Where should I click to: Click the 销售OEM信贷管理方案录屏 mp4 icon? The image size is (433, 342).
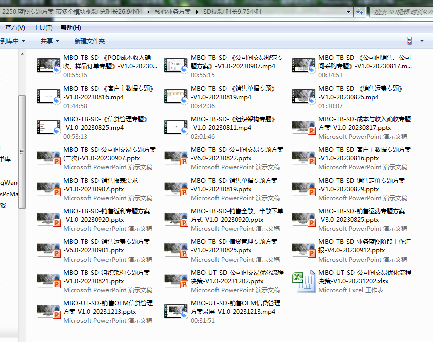pyautogui.click(x=176, y=312)
